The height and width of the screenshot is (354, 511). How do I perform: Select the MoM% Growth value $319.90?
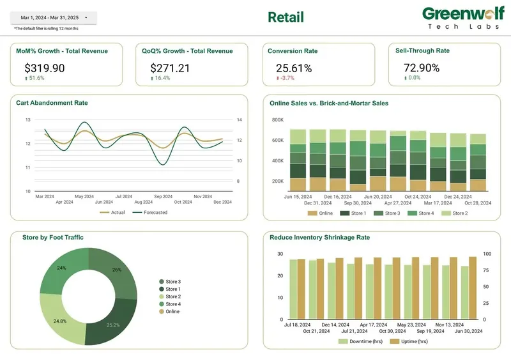(x=45, y=68)
